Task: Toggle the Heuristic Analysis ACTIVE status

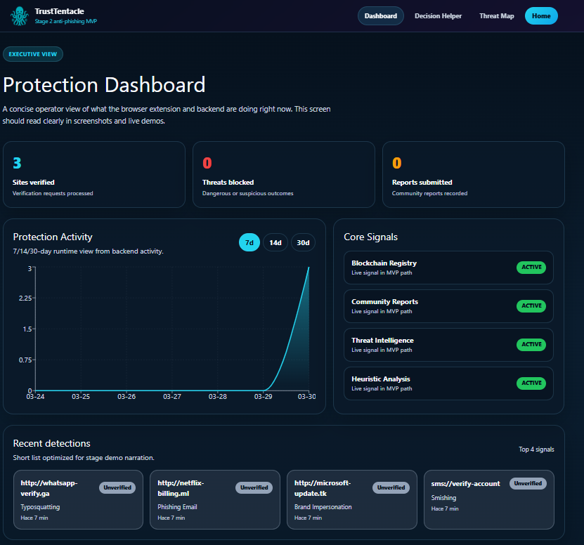Action: point(531,383)
